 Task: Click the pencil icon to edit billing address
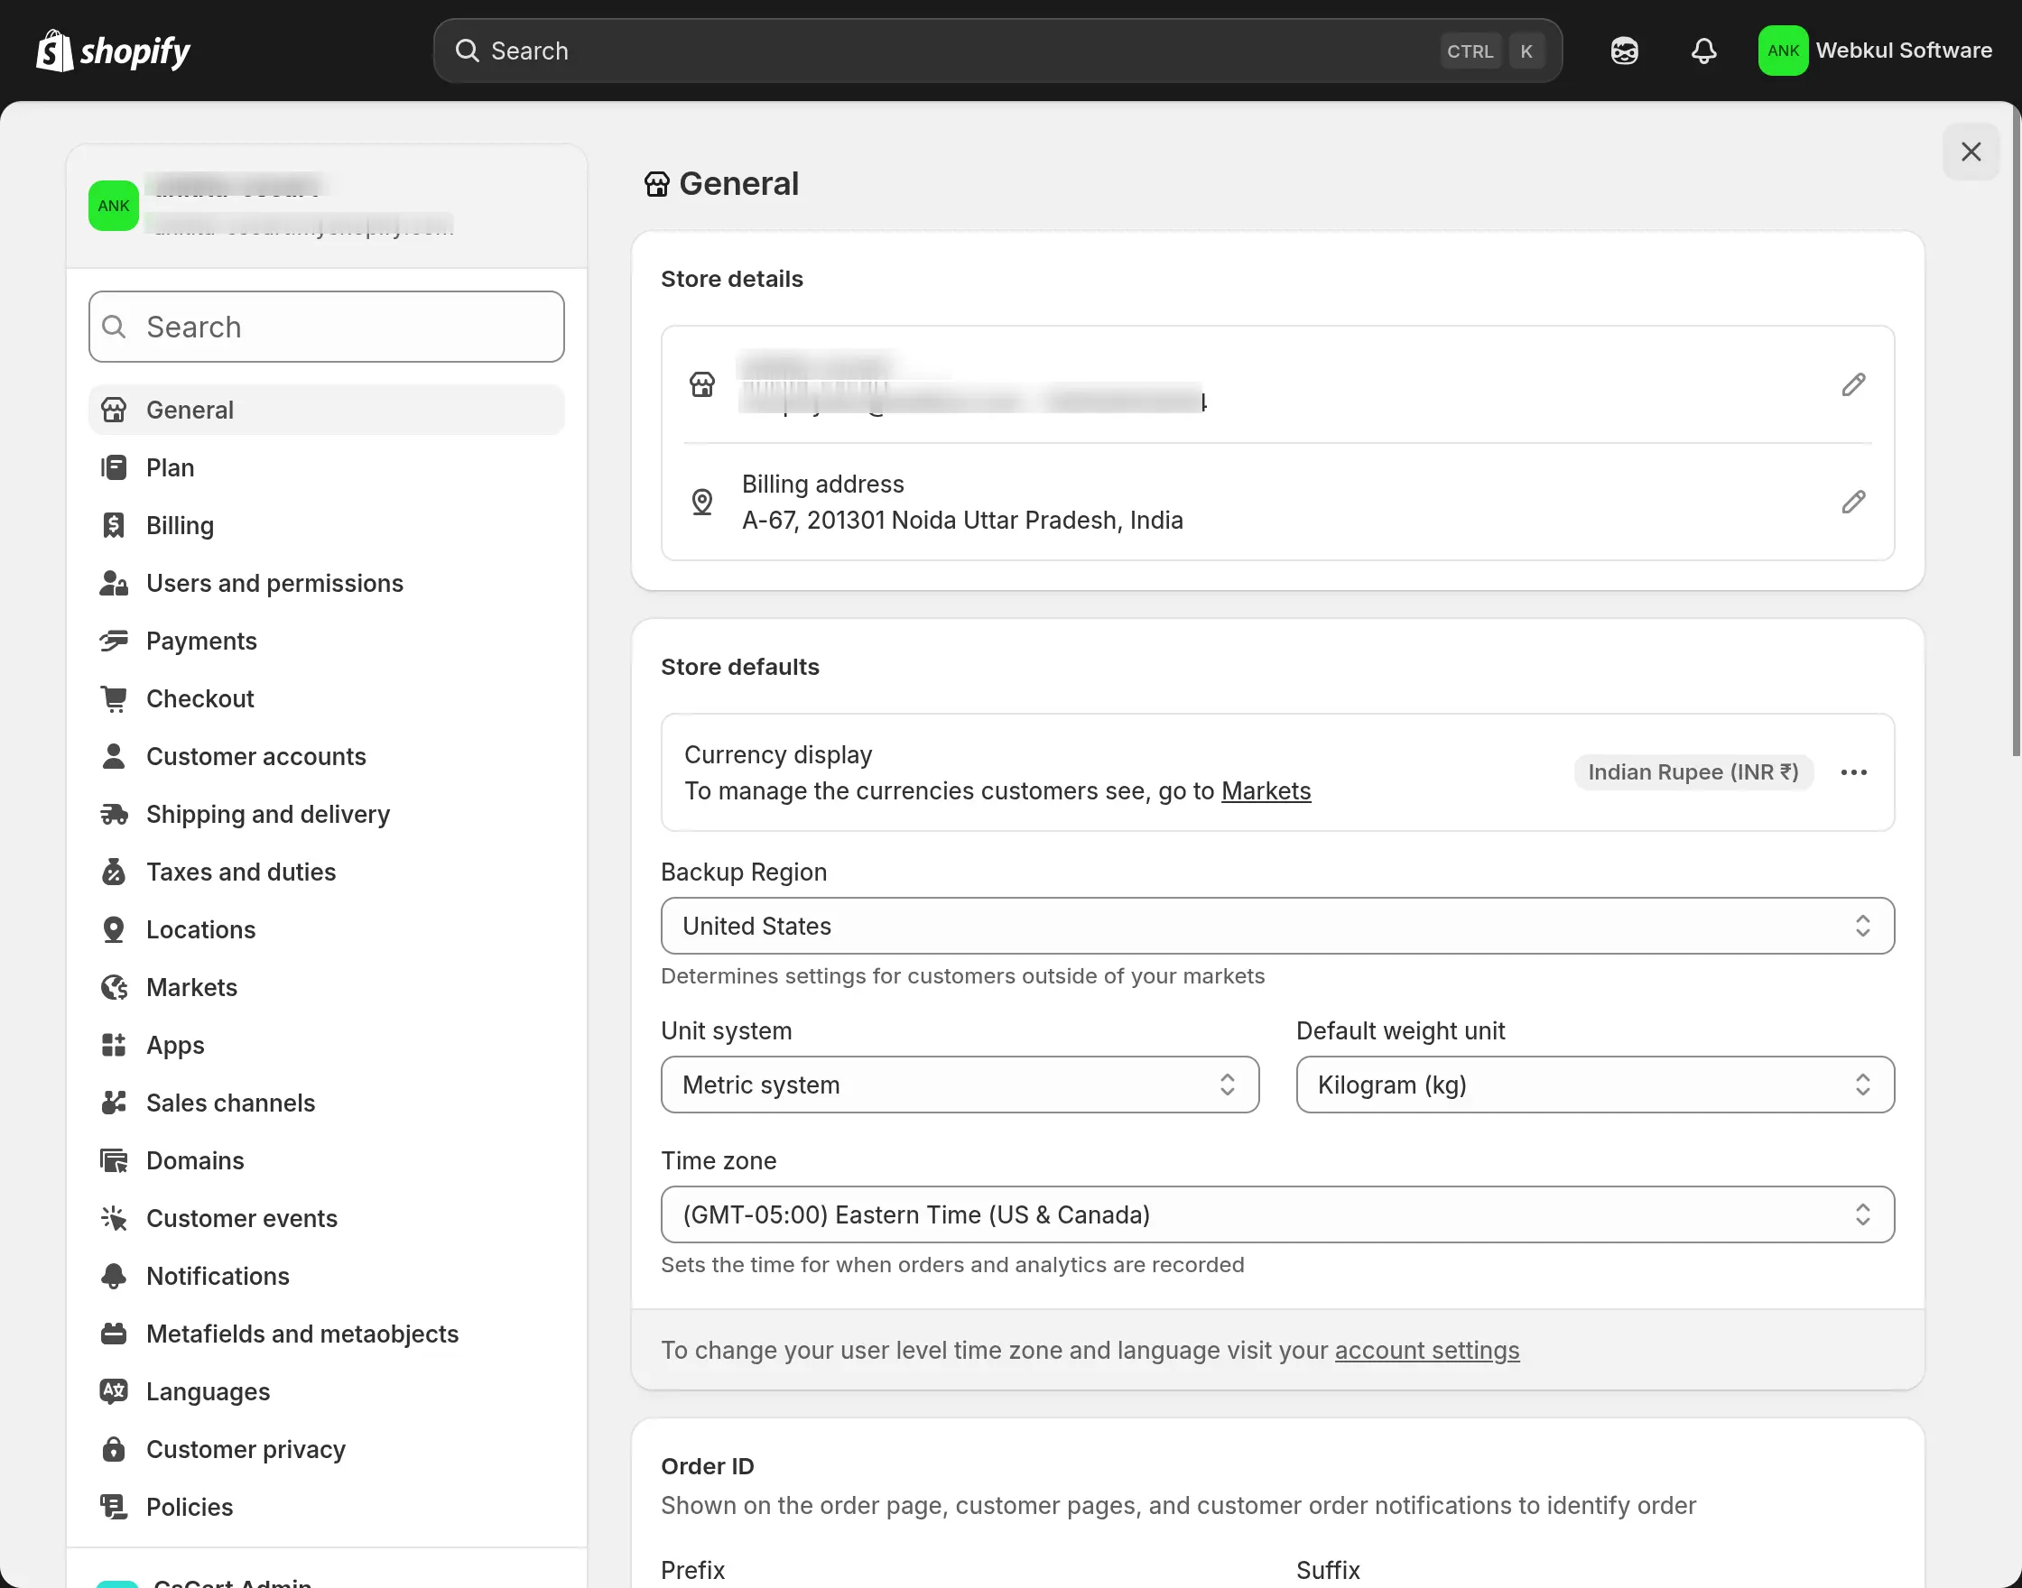point(1852,502)
